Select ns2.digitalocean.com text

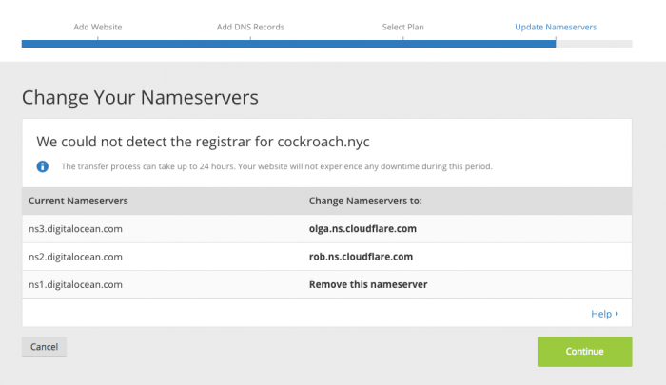click(x=75, y=257)
